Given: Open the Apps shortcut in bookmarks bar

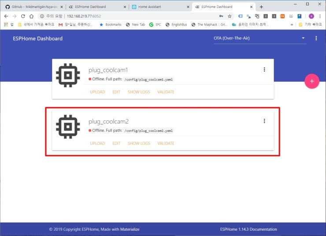Looking at the screenshot, I should [8, 25].
